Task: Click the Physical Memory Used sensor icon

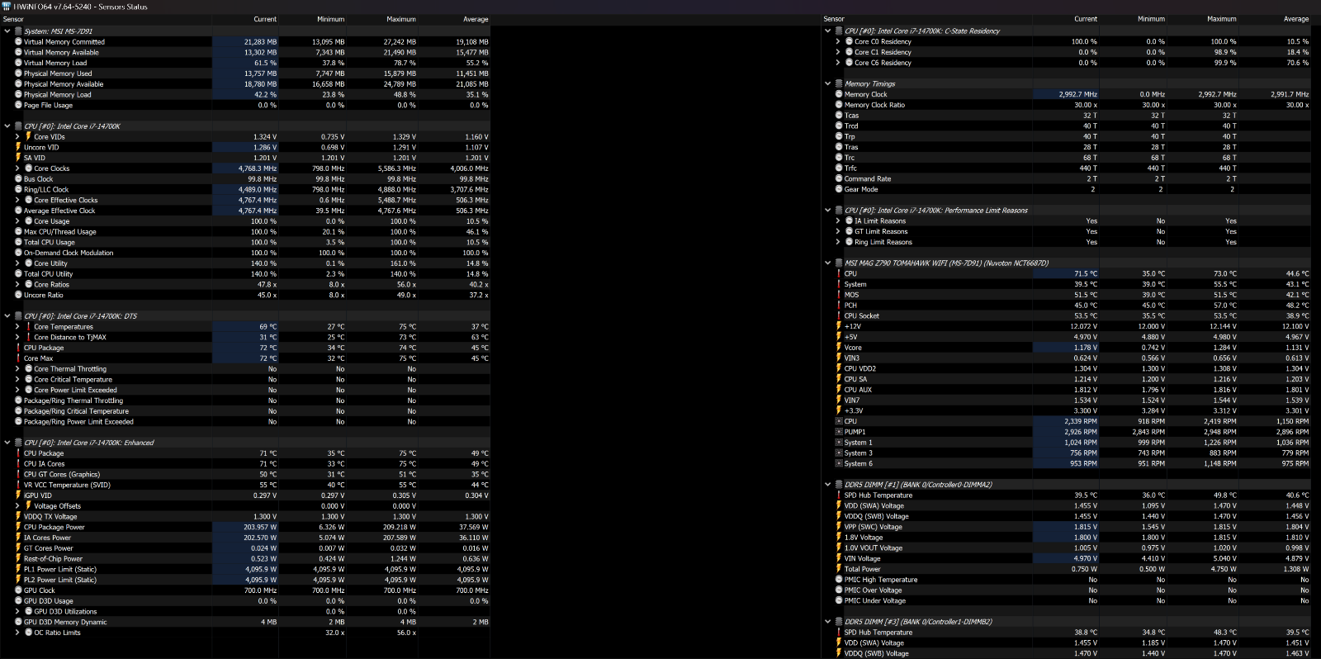Action: click(18, 73)
